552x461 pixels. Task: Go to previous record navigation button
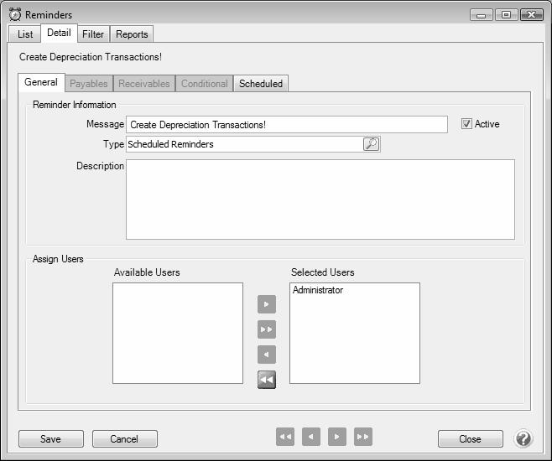(x=311, y=437)
